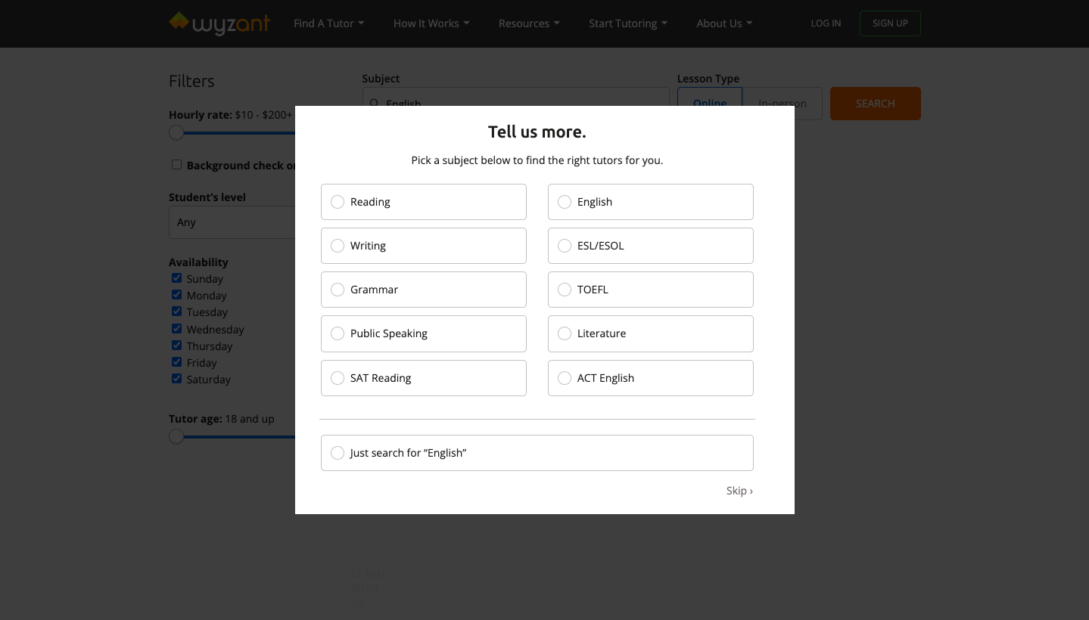
Task: Expand the Resources dropdown menu
Action: [529, 23]
